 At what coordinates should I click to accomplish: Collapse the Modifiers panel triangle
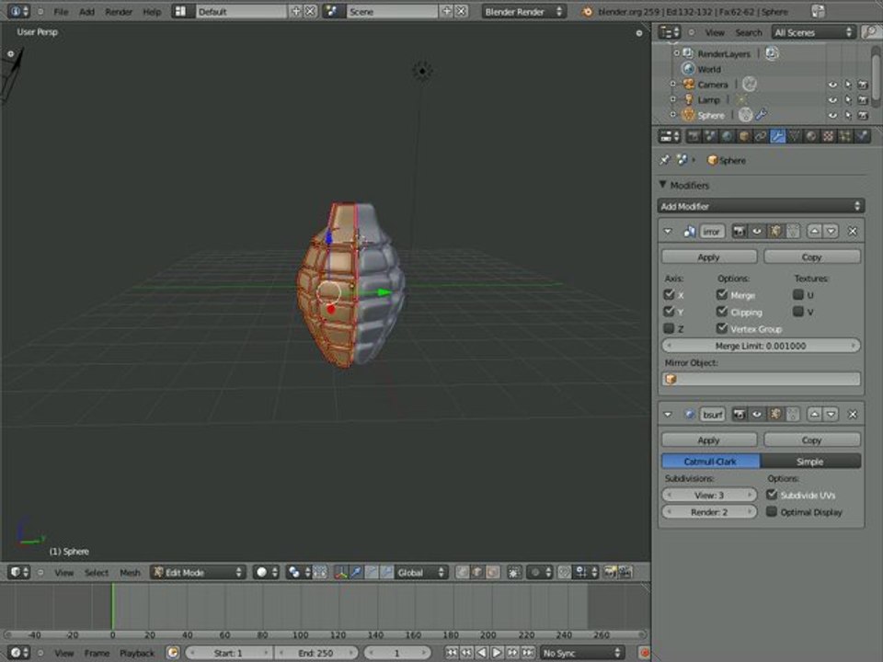663,185
